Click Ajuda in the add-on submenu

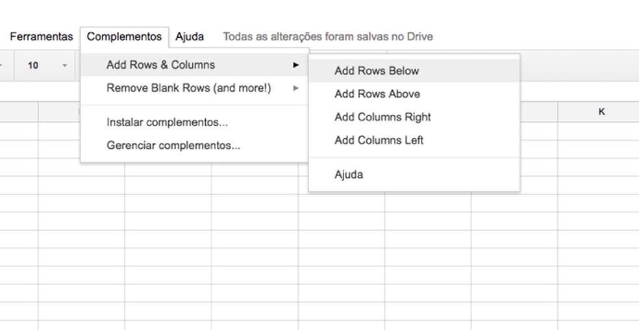[349, 175]
